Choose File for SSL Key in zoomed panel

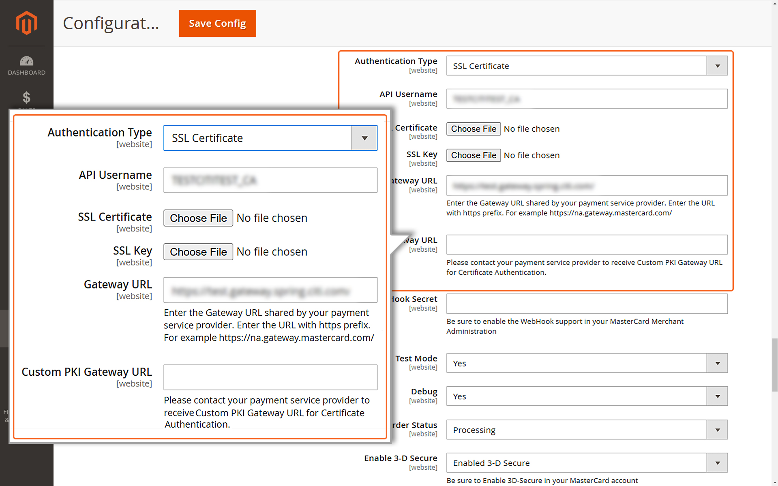point(198,252)
